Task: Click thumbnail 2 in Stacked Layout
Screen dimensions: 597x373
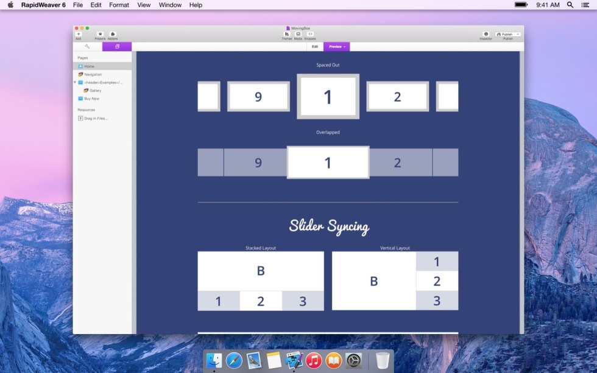Action: (x=261, y=301)
